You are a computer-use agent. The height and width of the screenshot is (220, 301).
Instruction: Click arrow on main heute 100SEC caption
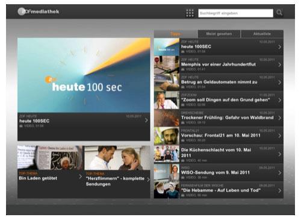(x=146, y=121)
